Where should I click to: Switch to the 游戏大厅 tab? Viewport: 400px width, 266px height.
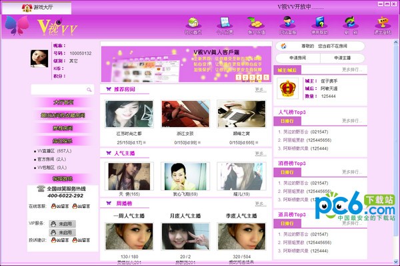tap(37, 8)
